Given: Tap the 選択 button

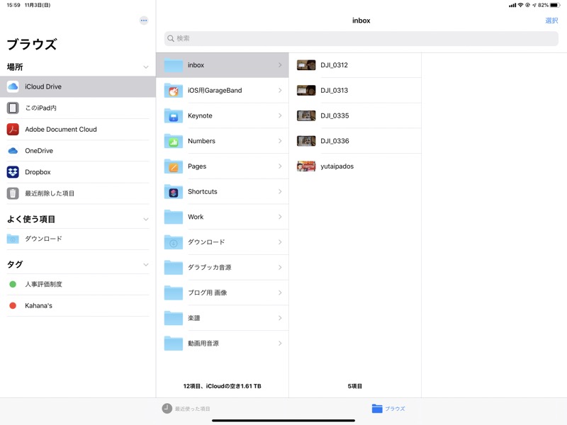Looking at the screenshot, I should pyautogui.click(x=551, y=21).
